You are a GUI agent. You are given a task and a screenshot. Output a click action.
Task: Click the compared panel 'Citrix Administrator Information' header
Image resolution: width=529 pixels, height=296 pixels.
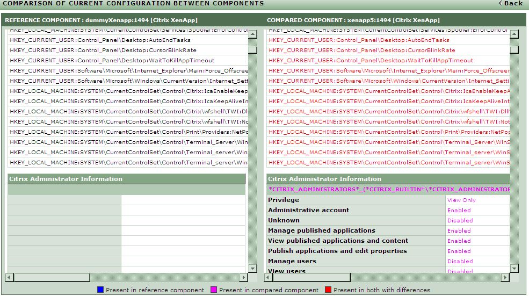388,179
